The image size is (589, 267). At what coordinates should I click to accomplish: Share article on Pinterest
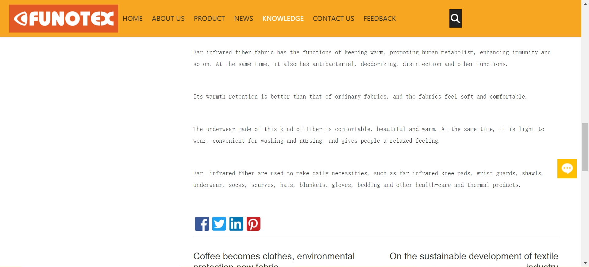[x=253, y=224]
